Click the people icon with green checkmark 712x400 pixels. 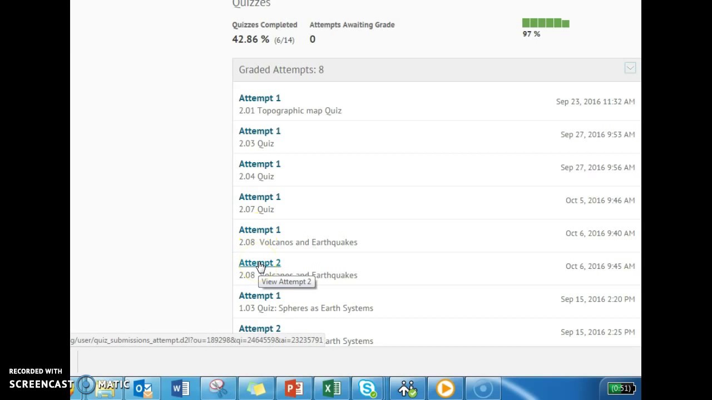tap(407, 388)
